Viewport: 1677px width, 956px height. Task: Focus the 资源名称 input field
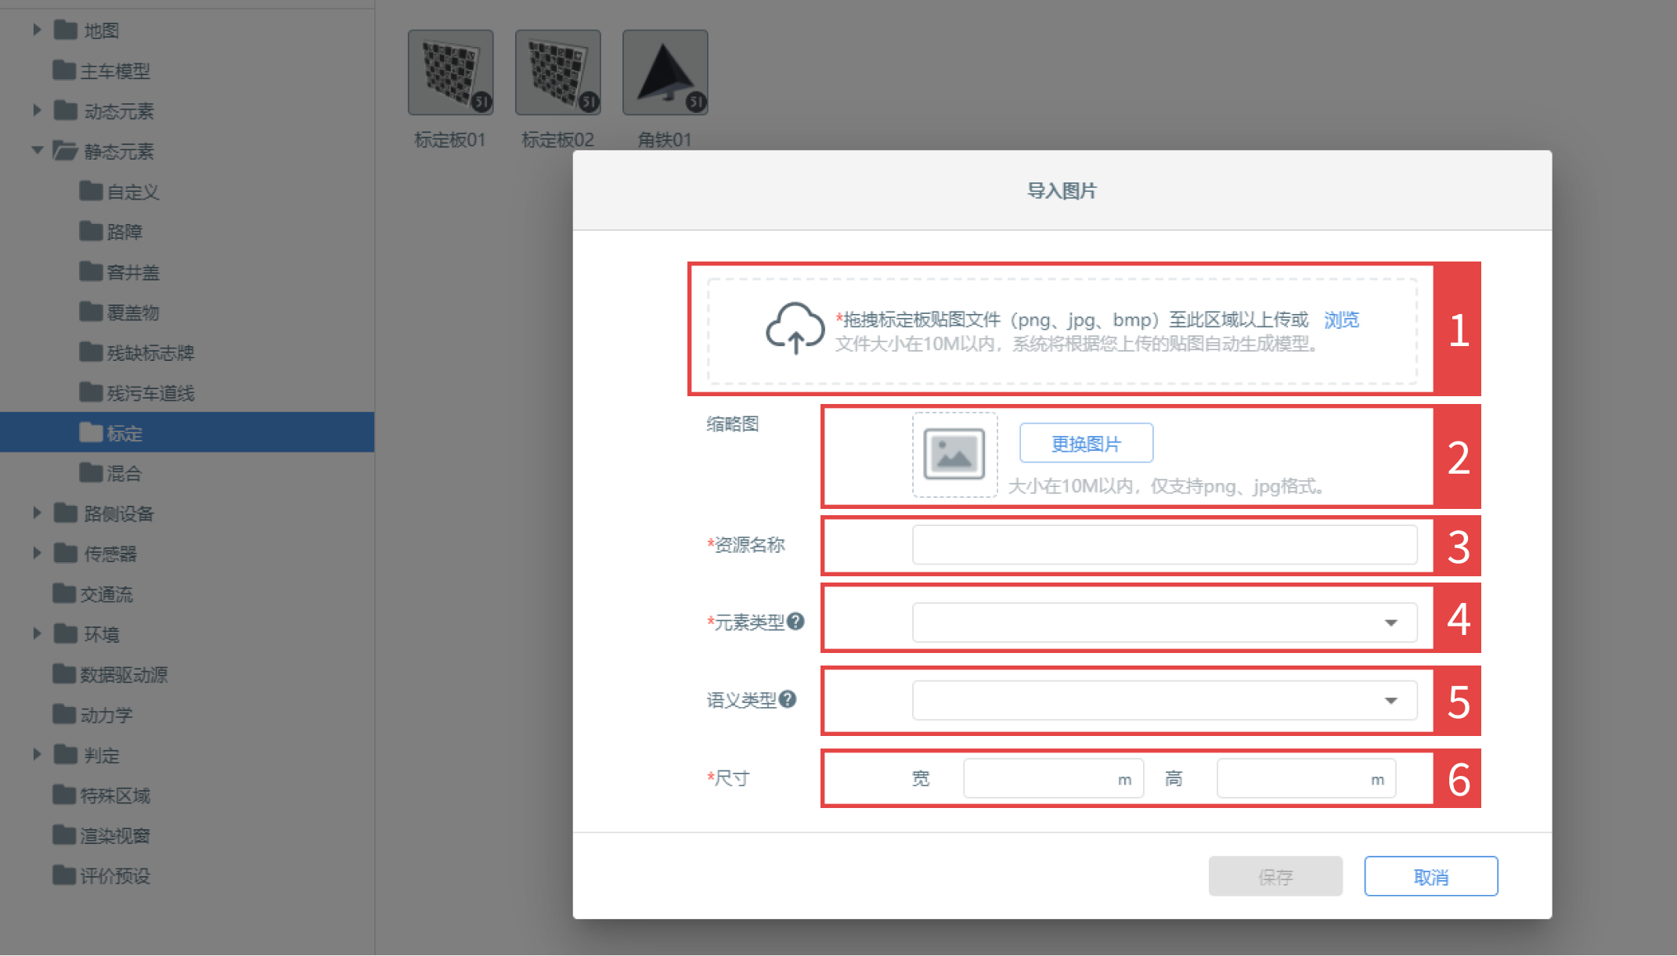coord(1164,545)
